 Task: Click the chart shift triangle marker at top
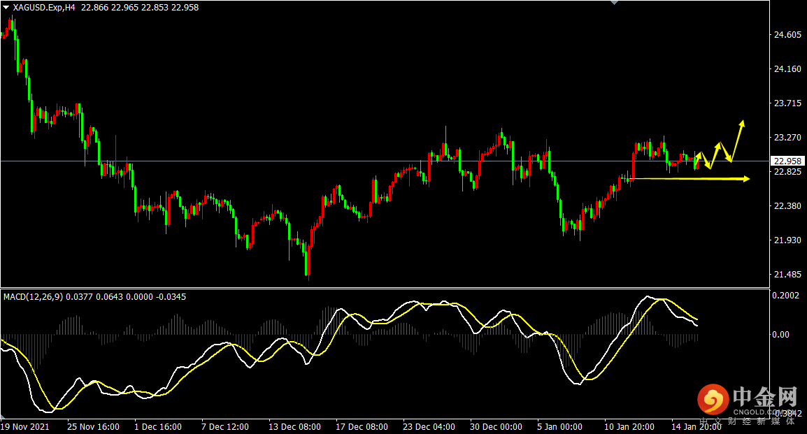[x=614, y=3]
